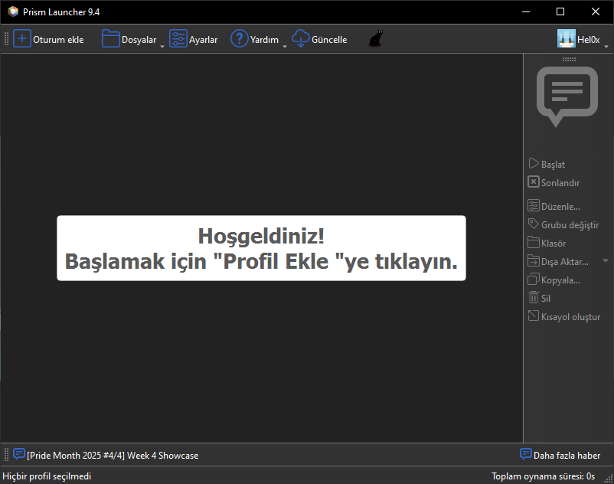Click the Oturum ekle plus icon
The width and height of the screenshot is (614, 484).
click(x=22, y=39)
